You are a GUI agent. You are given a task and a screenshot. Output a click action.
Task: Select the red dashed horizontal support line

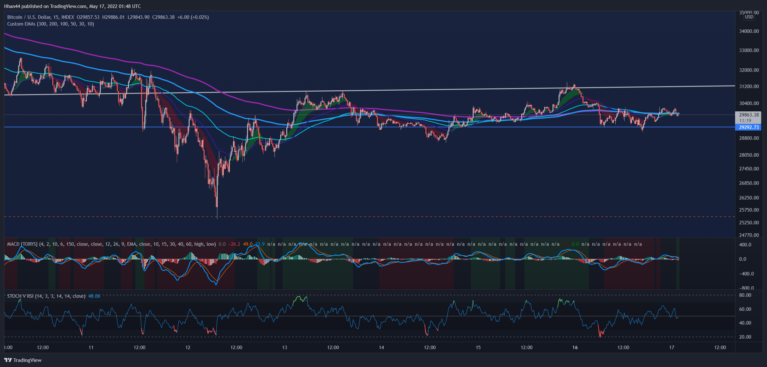[369, 217]
